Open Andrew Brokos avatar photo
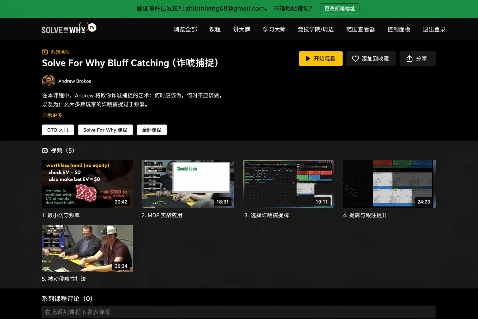 [x=49, y=81]
